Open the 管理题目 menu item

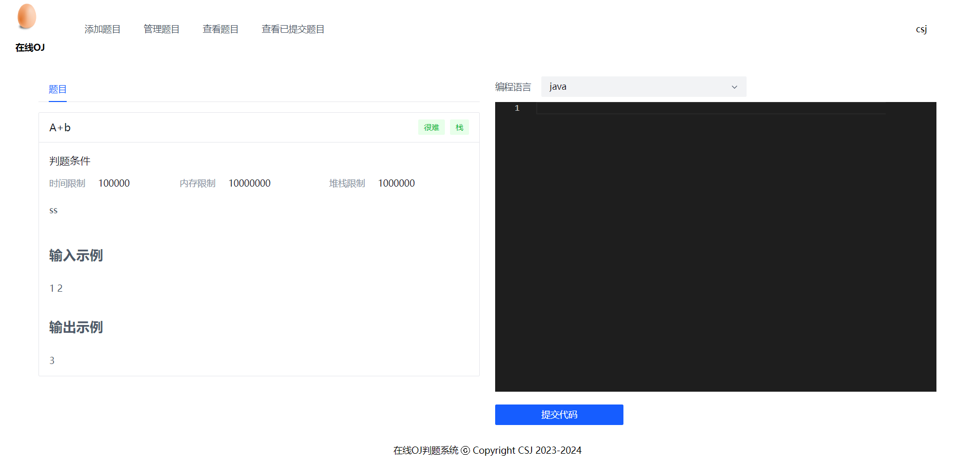(162, 29)
